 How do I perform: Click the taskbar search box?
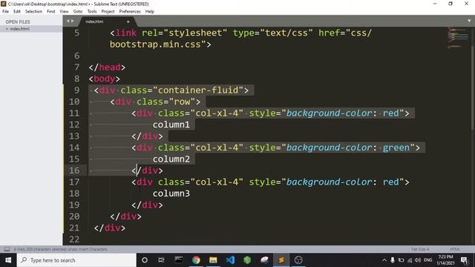(76, 260)
